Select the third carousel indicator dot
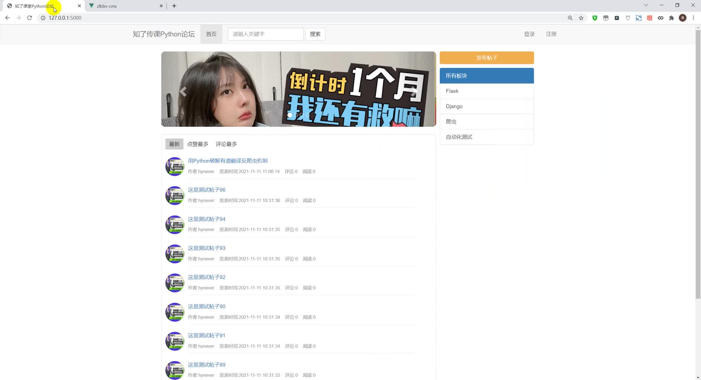The width and height of the screenshot is (701, 380). point(302,115)
